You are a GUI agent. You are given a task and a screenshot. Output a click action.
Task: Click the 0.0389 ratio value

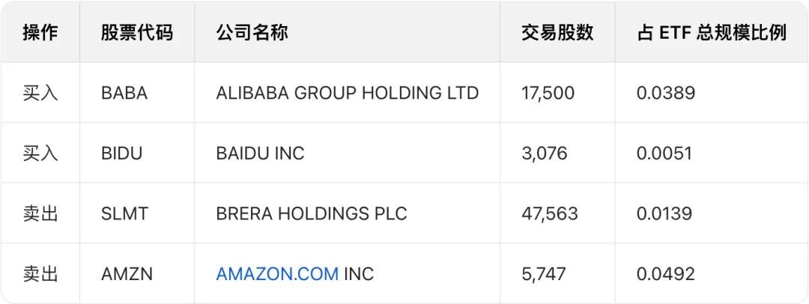point(665,94)
